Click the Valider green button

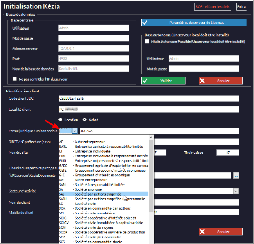click(x=163, y=81)
